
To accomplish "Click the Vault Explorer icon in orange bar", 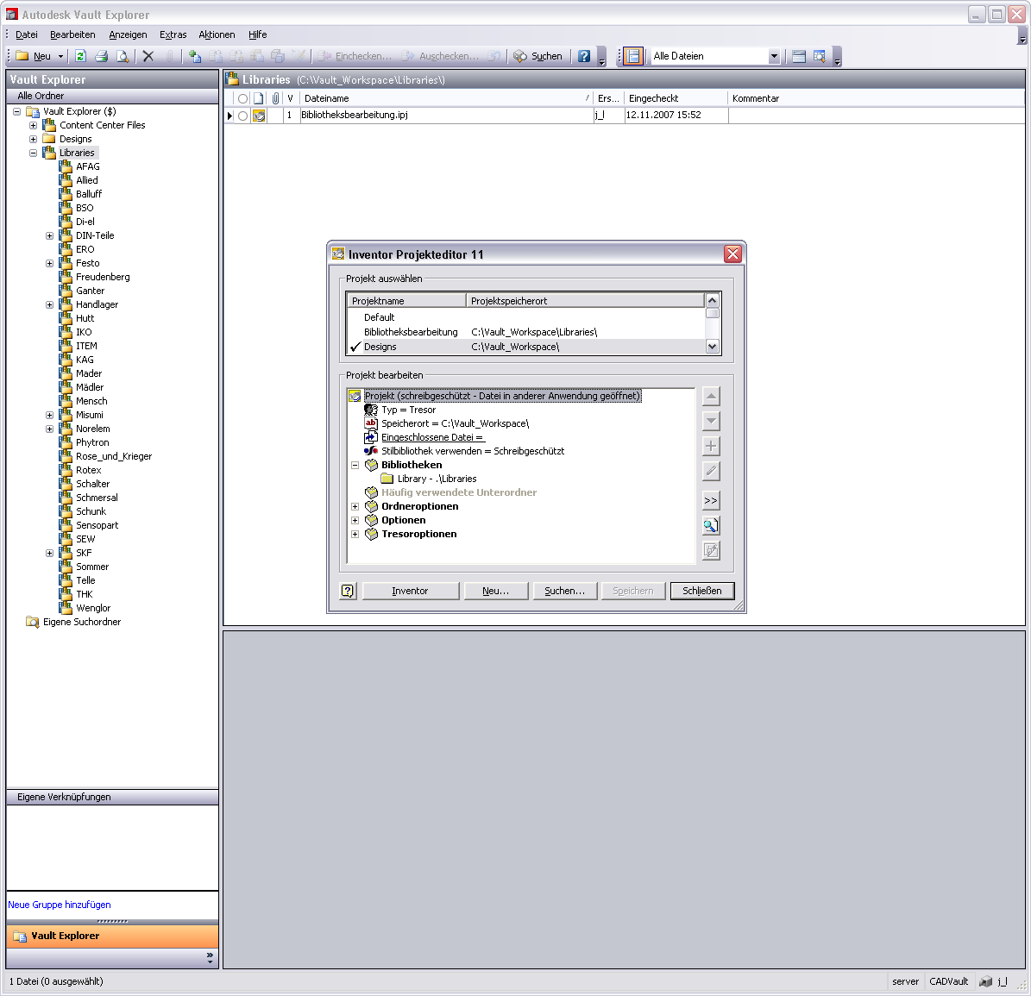I will tap(20, 936).
